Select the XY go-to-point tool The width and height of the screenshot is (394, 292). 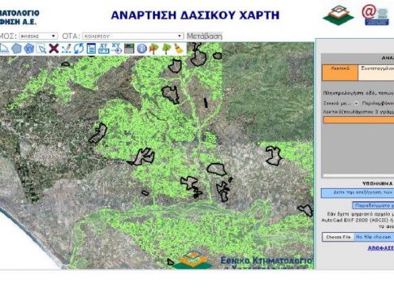tap(116, 49)
